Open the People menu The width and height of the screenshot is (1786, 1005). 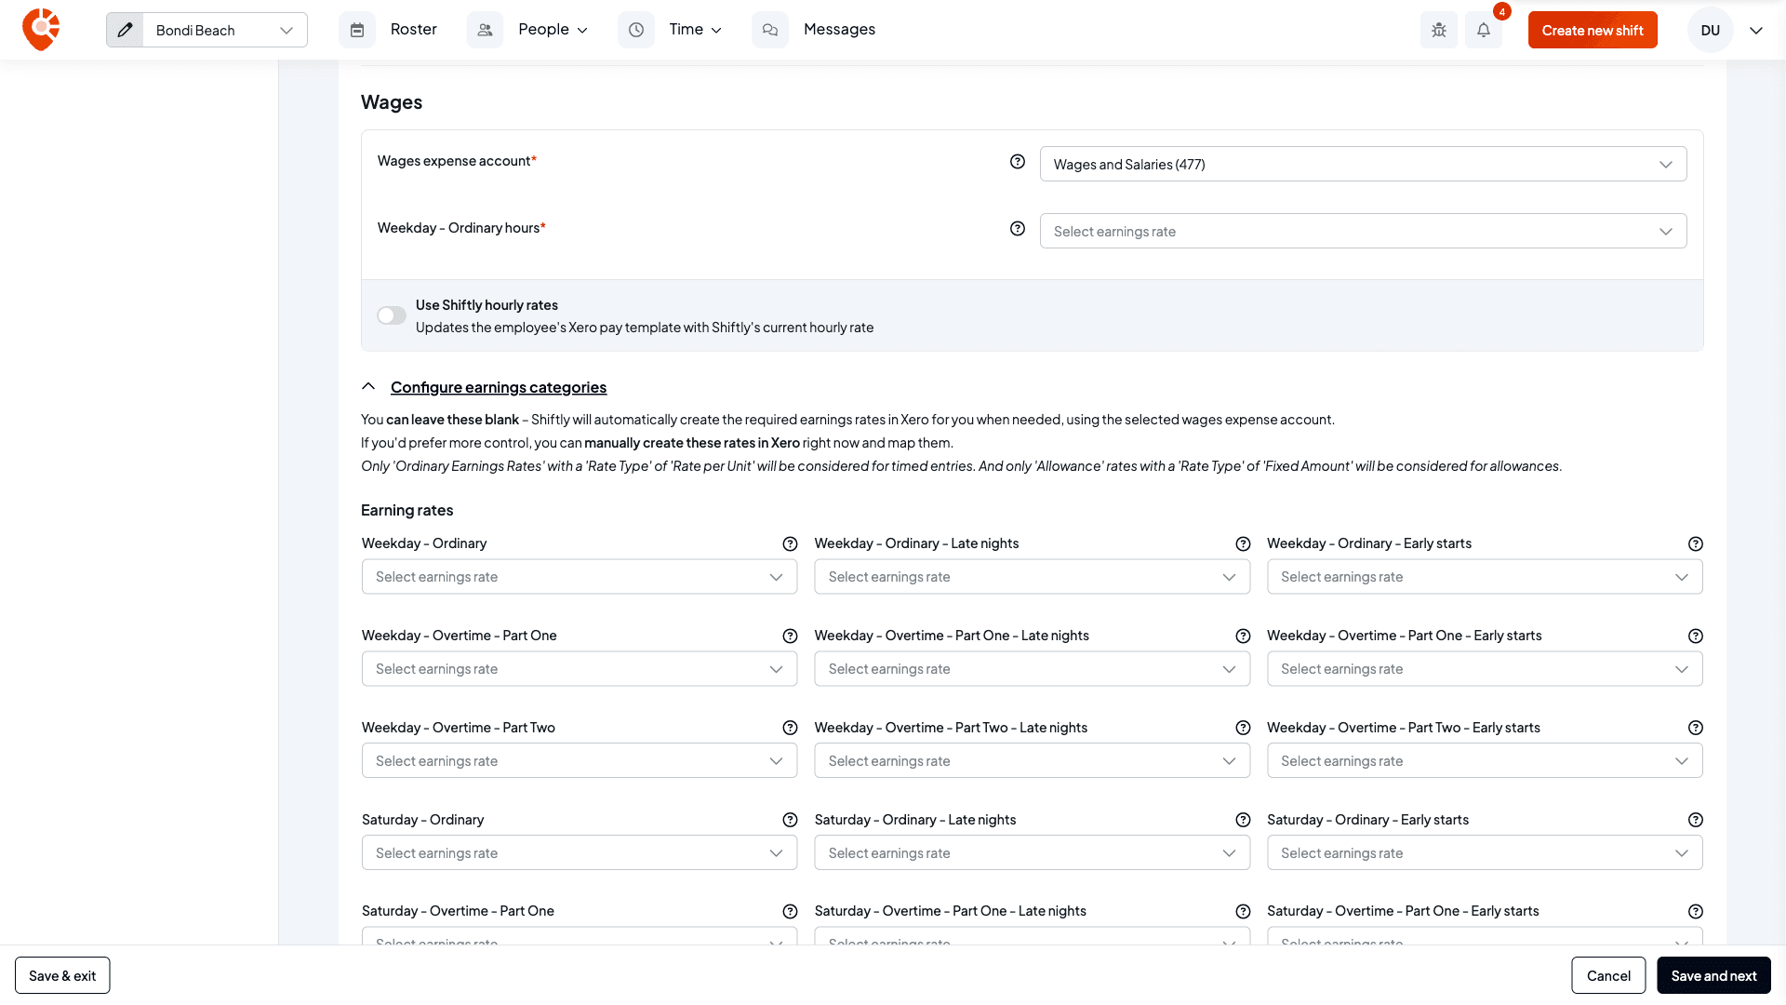point(553,30)
